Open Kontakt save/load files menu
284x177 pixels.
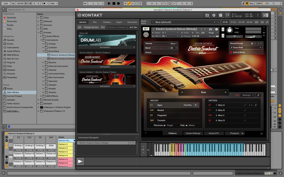click(207, 15)
